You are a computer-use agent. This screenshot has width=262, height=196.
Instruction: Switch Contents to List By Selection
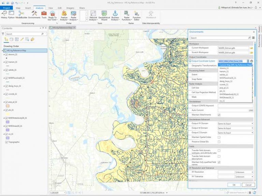click(17, 39)
